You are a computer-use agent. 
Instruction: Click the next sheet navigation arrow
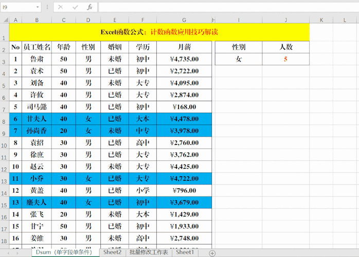tap(17, 253)
